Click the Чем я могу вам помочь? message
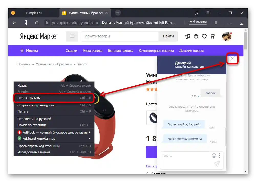 coord(185,139)
